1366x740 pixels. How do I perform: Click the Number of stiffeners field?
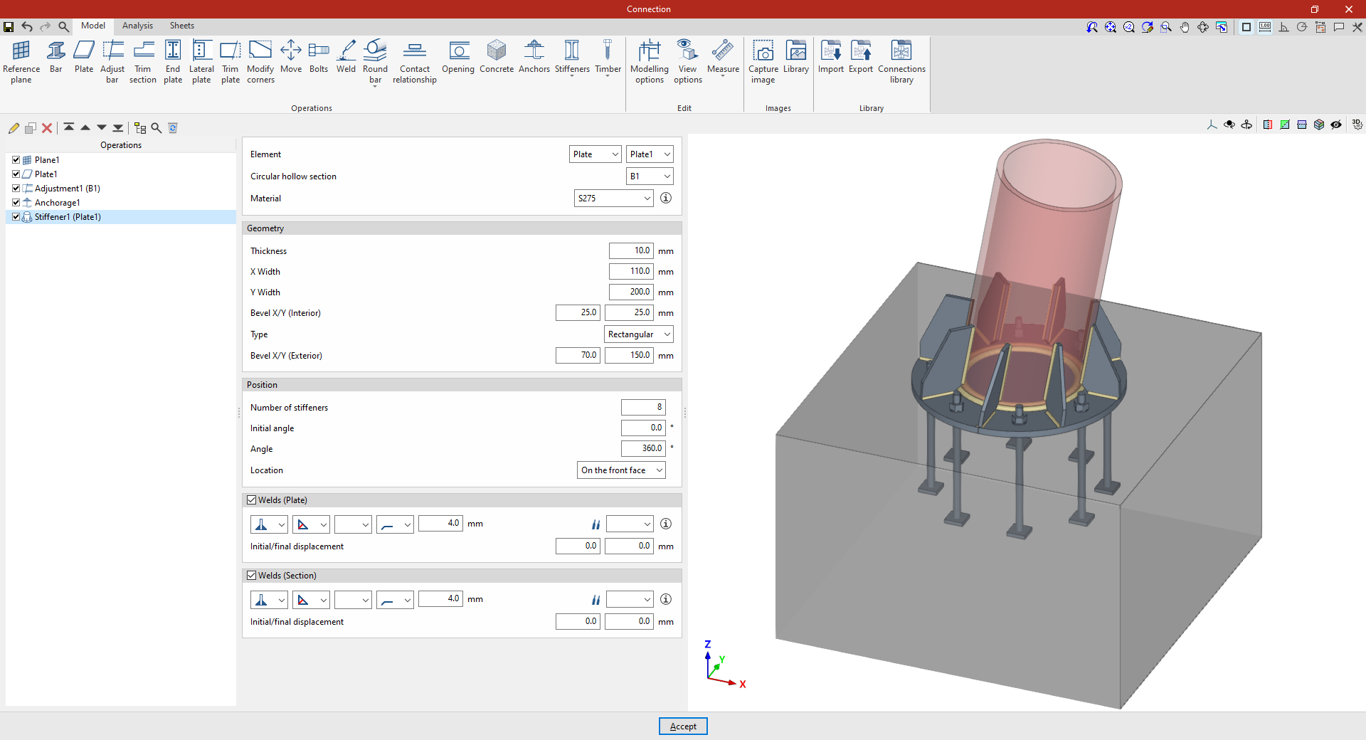(x=642, y=408)
